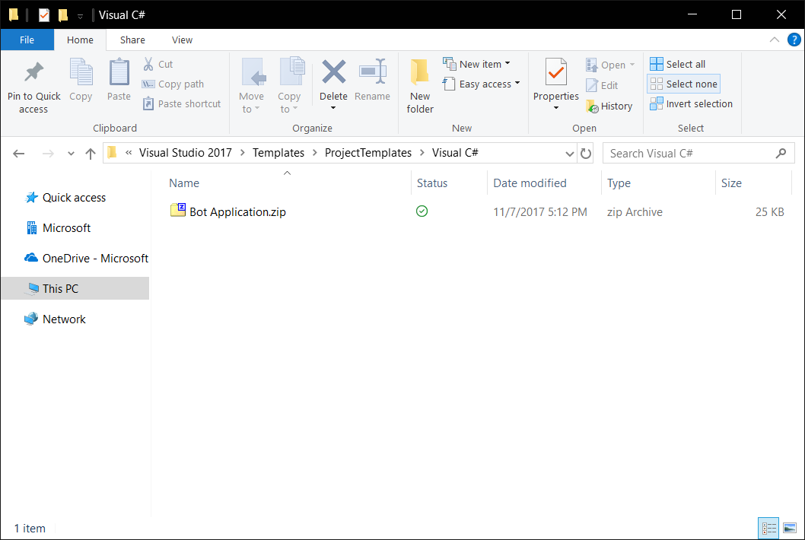Screen dimensions: 805x540
Task: Click Copy path in the ribbon
Action: pyautogui.click(x=173, y=84)
